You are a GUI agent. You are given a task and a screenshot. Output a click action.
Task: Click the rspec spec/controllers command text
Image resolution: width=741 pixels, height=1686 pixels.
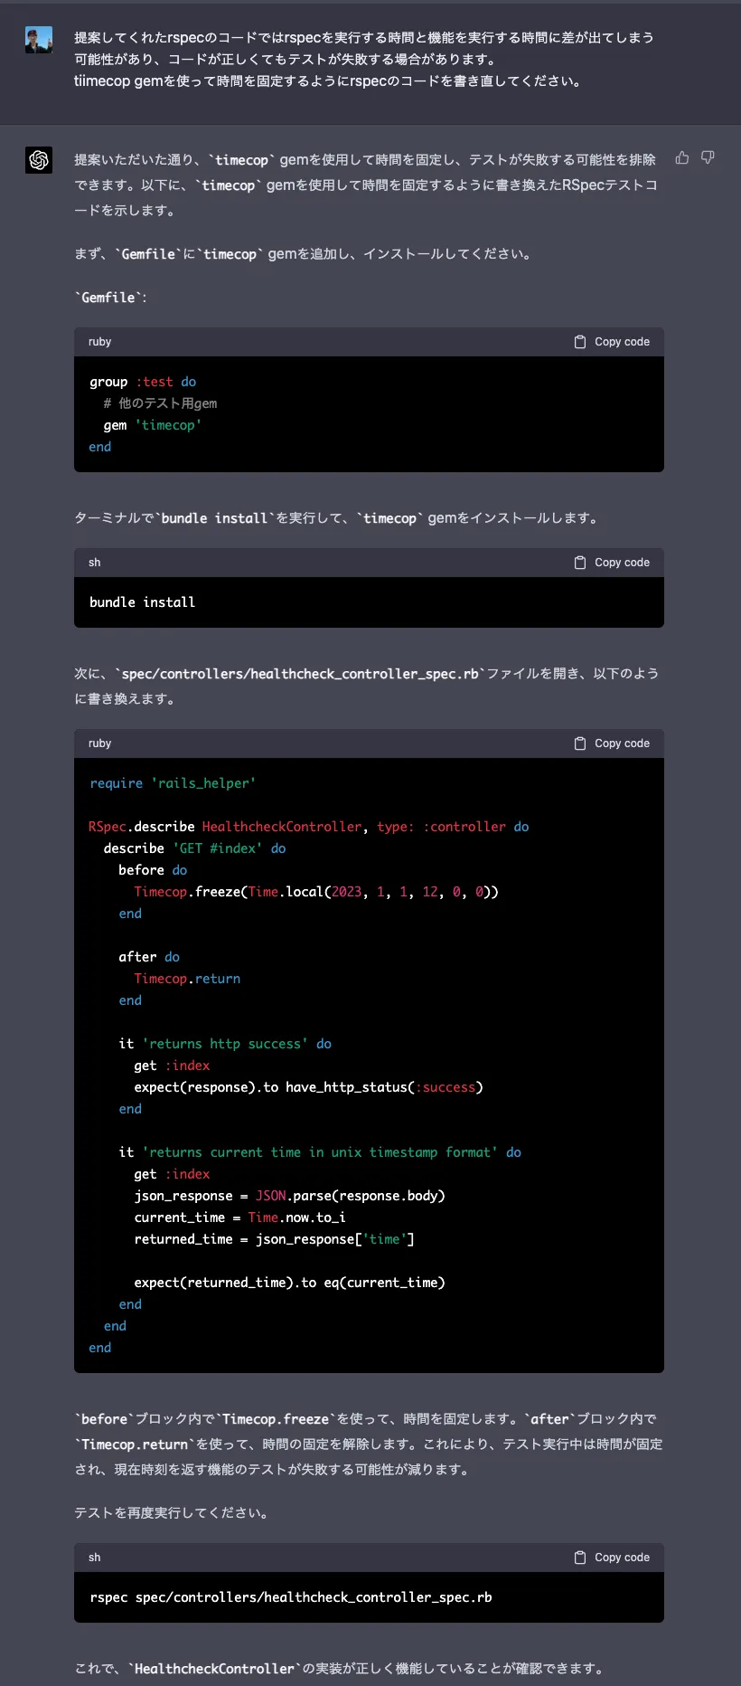(291, 1597)
